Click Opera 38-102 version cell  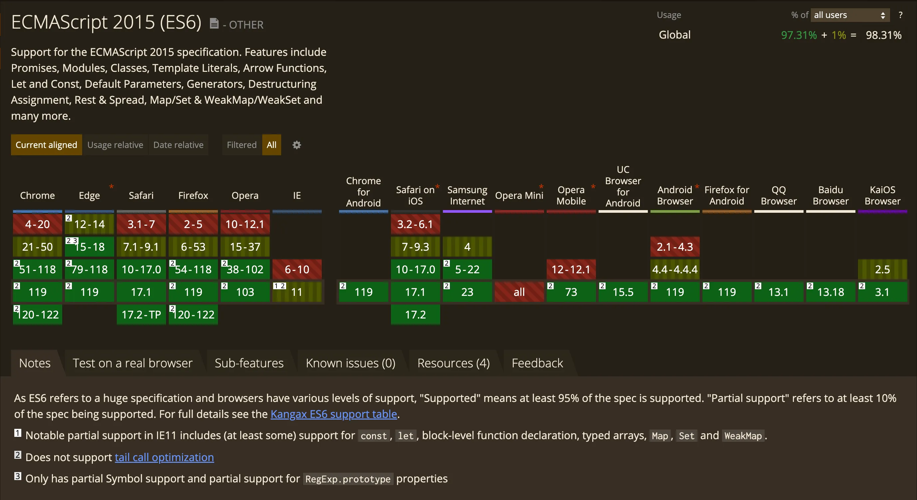coord(245,269)
